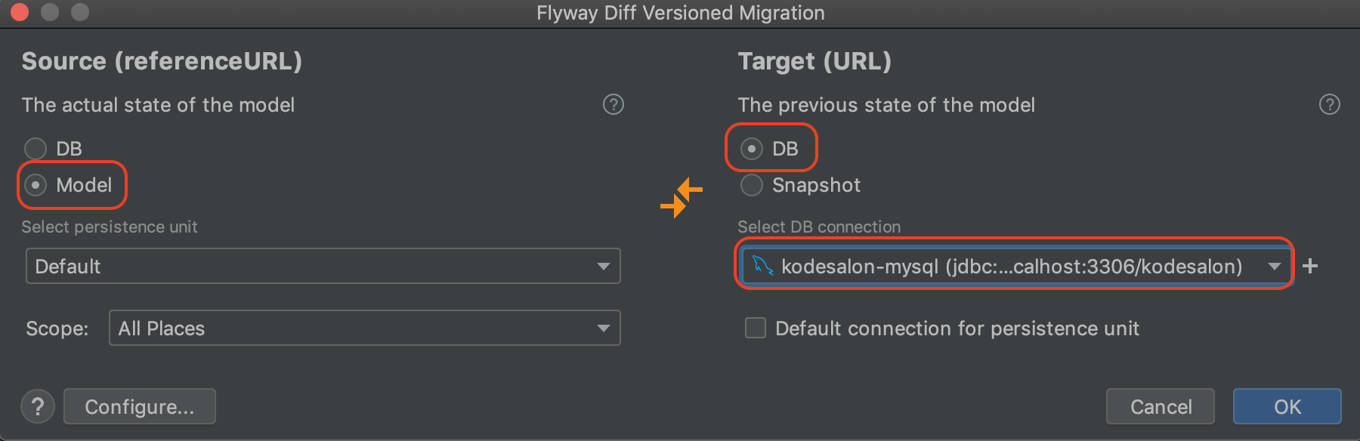Image resolution: width=1360 pixels, height=441 pixels.
Task: Dismiss the dialog with Cancel
Action: [1161, 406]
